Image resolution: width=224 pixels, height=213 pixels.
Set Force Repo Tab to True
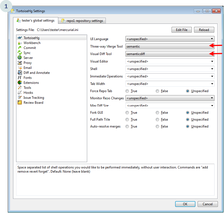click(x=127, y=91)
